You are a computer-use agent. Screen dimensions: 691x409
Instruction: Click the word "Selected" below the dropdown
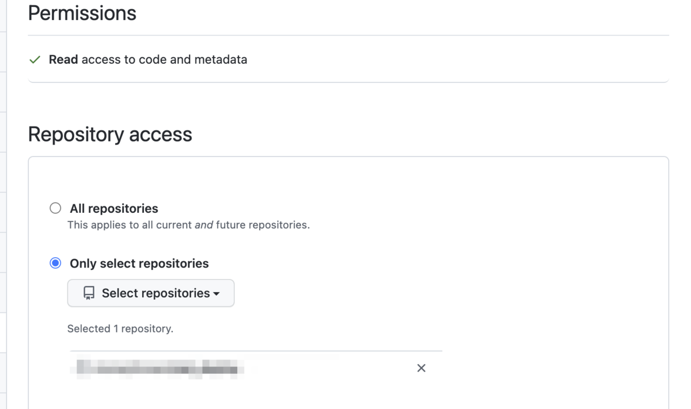89,329
